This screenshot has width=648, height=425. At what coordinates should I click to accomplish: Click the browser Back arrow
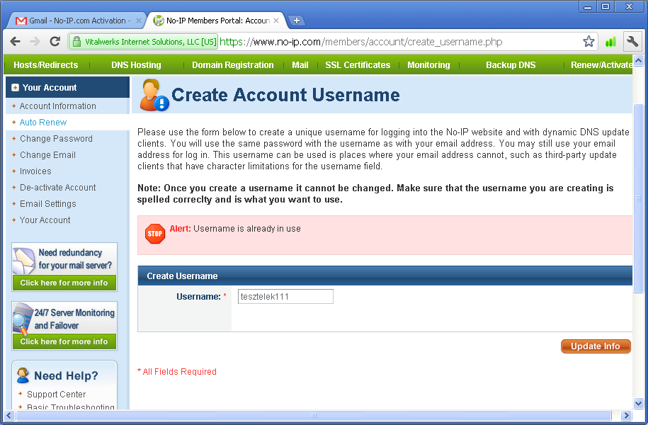click(16, 41)
